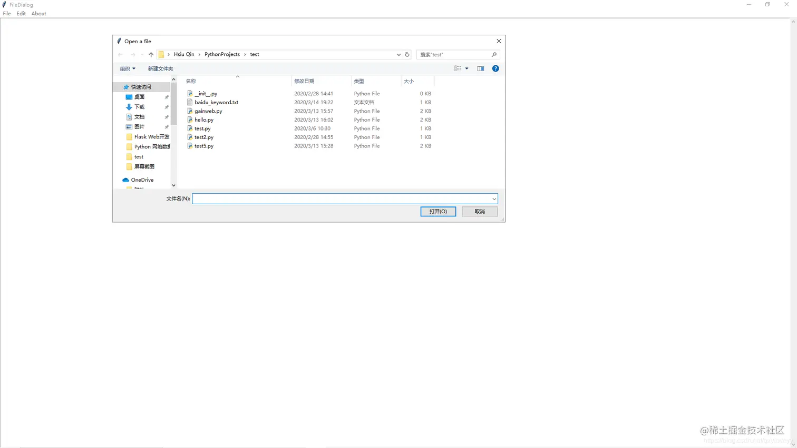Expand the chevron after PythonProjects

coord(245,55)
